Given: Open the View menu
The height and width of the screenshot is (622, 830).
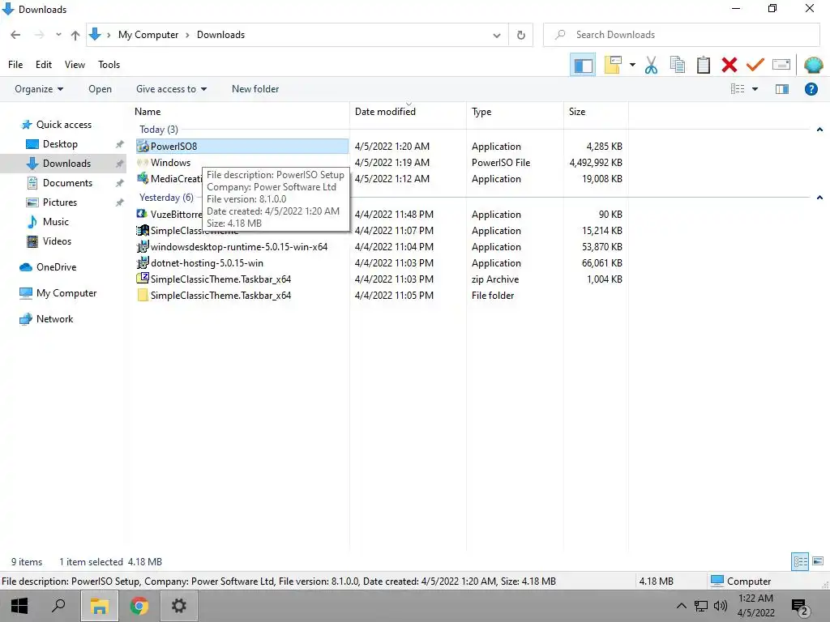Looking at the screenshot, I should point(75,65).
